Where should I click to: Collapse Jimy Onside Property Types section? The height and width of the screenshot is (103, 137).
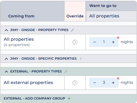coord(6,30)
